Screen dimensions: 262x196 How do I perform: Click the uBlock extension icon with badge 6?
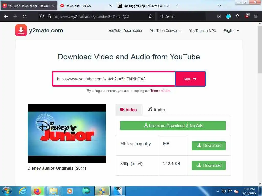(x=247, y=16)
